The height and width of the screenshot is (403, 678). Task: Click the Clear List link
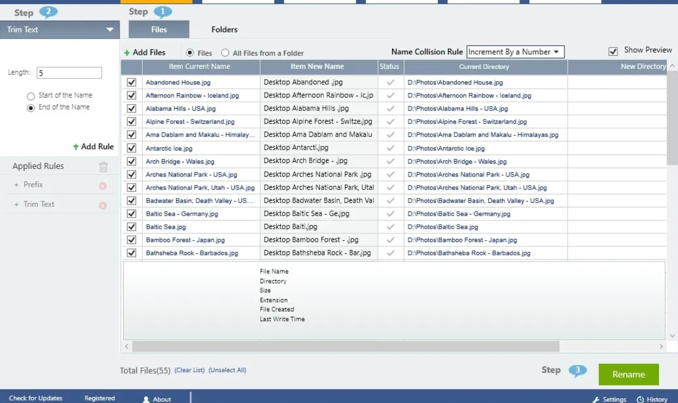(x=189, y=370)
